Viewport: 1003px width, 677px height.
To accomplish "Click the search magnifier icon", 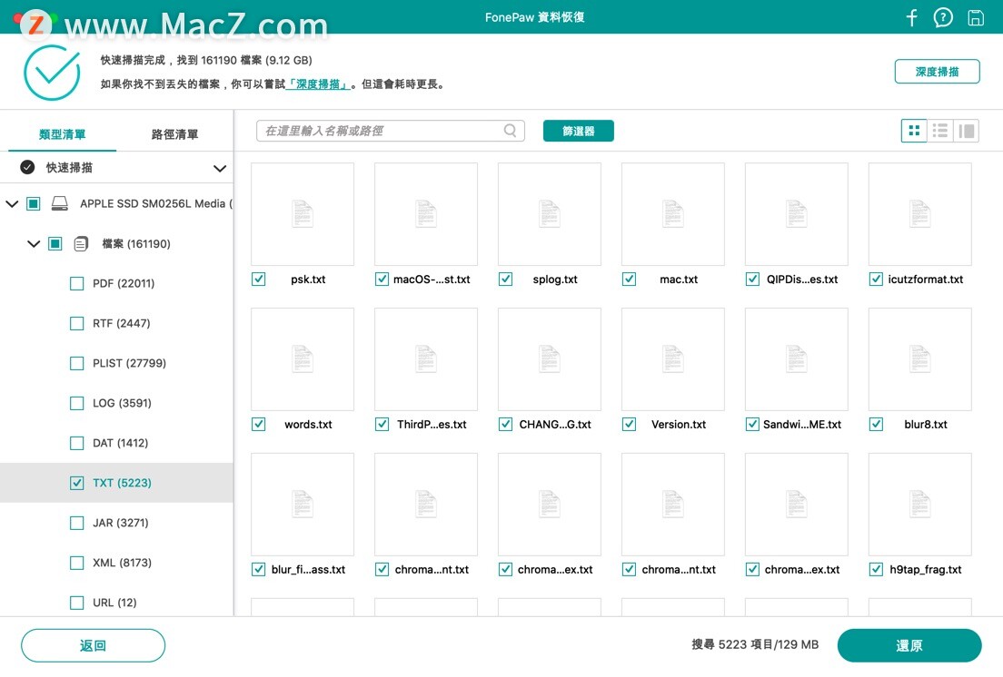I will point(510,131).
